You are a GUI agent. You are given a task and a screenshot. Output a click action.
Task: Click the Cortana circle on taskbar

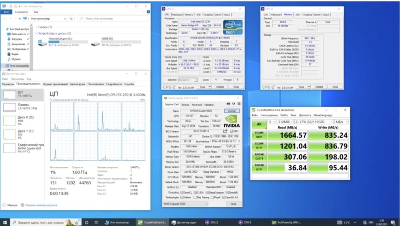pyautogui.click(x=86, y=222)
